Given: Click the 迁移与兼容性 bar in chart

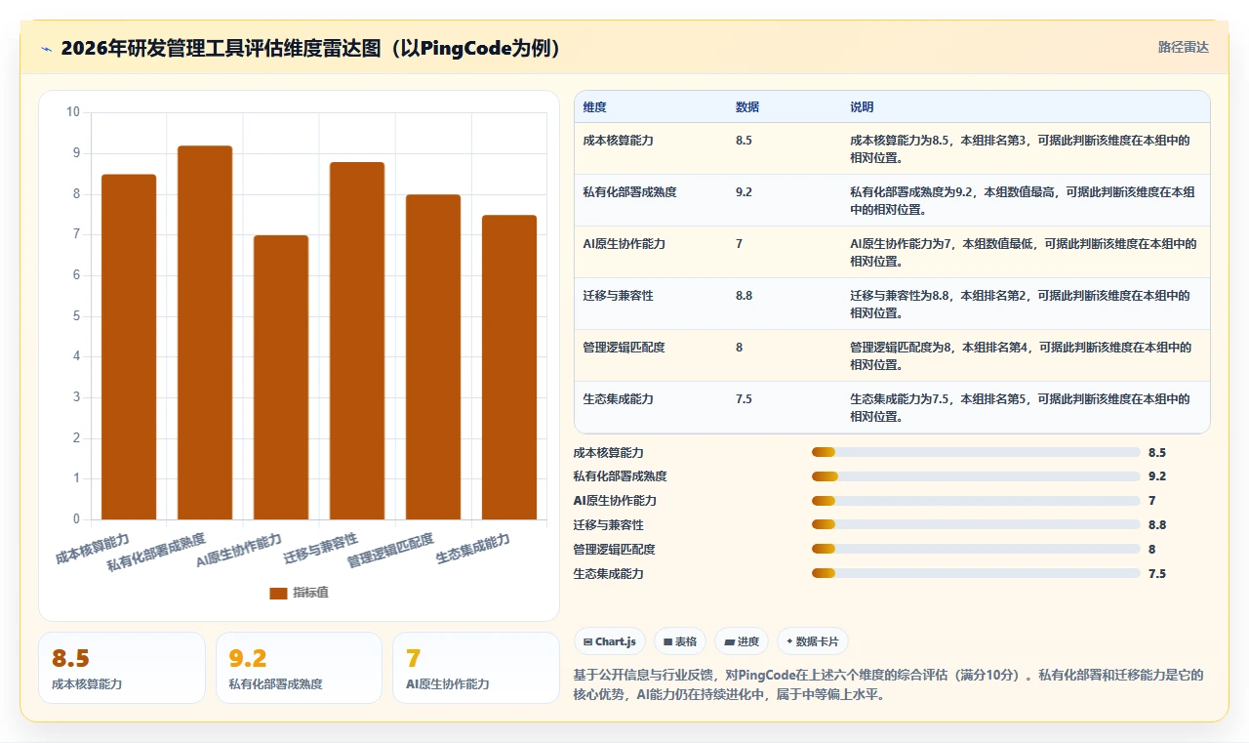Looking at the screenshot, I should pyautogui.click(x=357, y=341).
